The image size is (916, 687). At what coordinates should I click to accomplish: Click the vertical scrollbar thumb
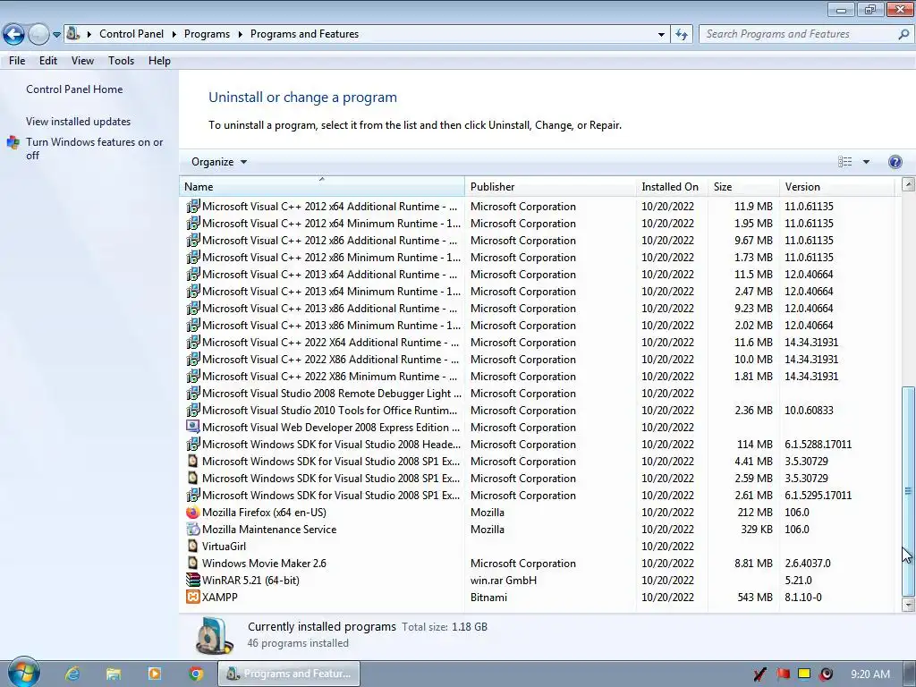pos(908,491)
